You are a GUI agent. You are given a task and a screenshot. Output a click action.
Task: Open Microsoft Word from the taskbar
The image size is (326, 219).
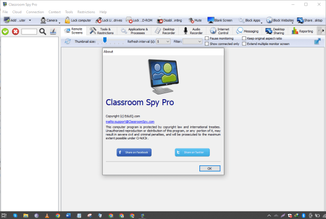(68, 215)
